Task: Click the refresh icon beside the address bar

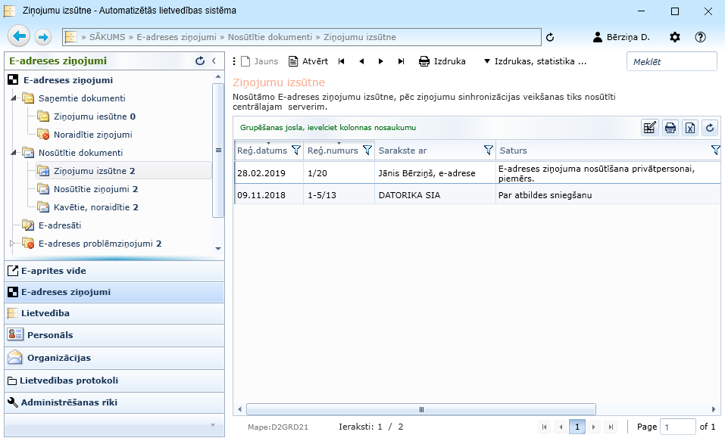Action: pos(550,37)
